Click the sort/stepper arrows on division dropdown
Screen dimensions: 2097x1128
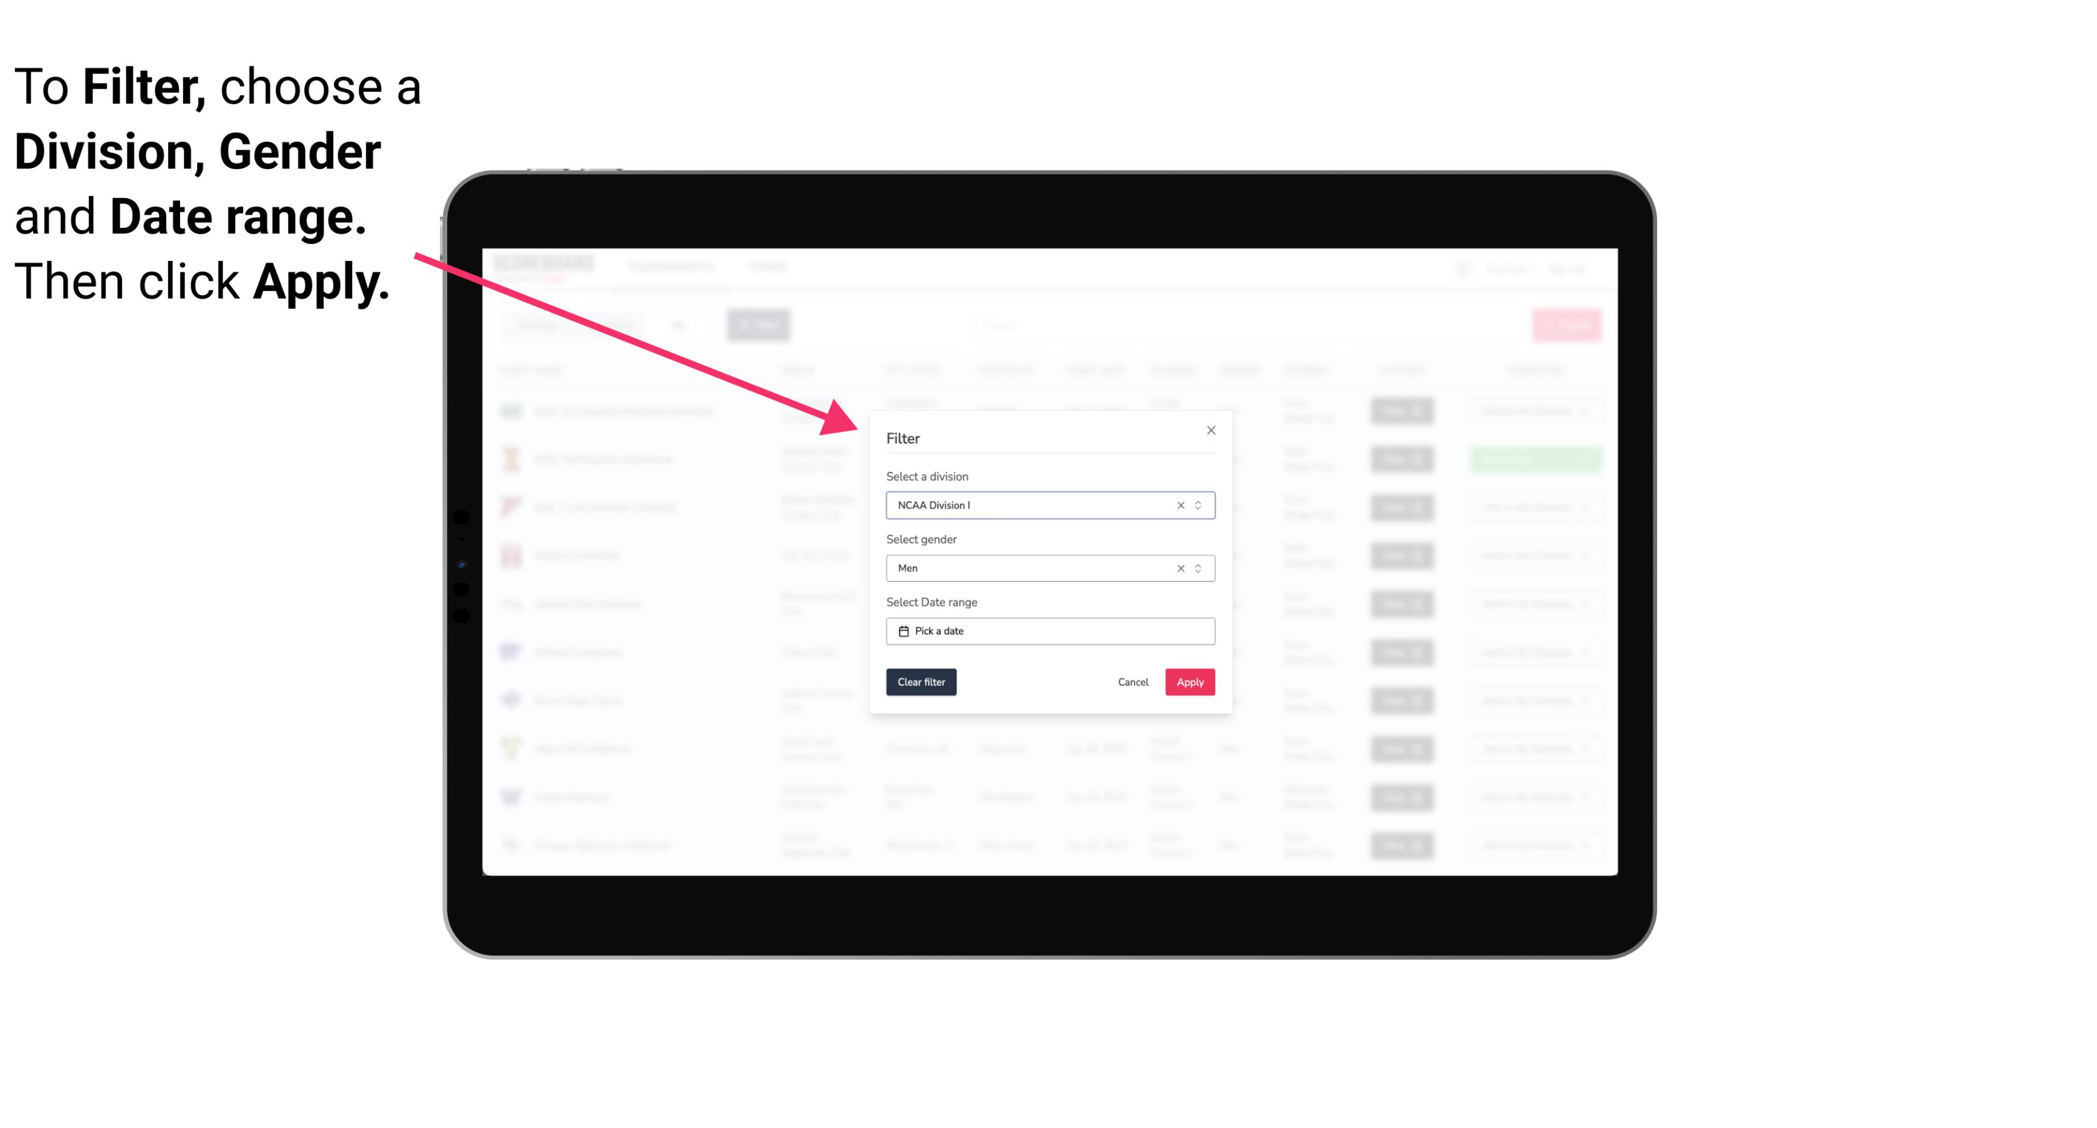[x=1199, y=505]
